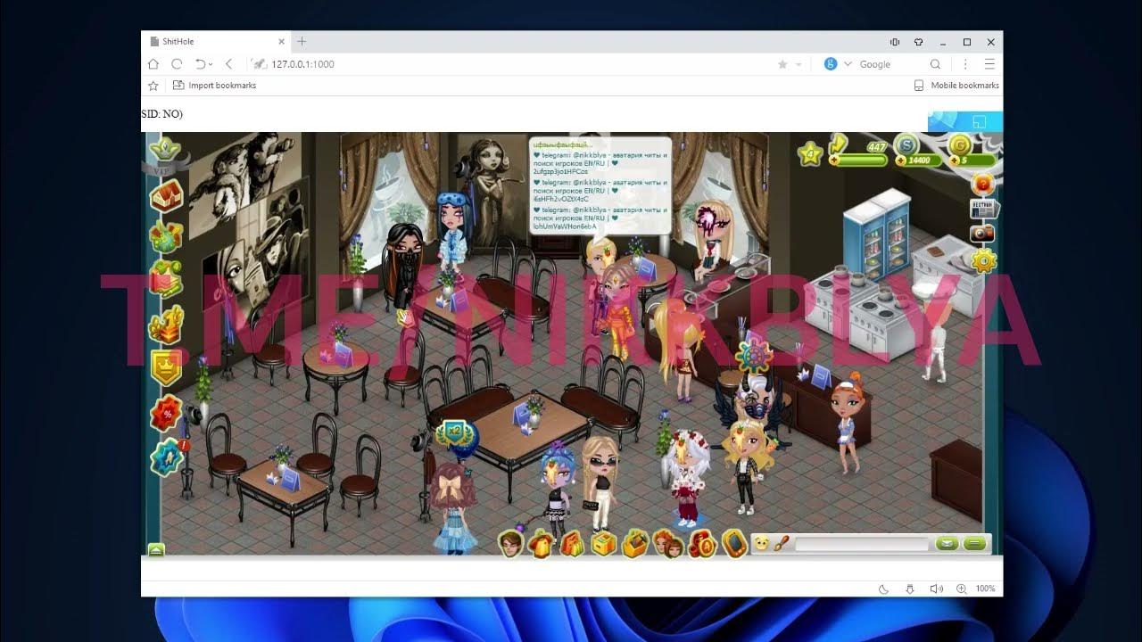This screenshot has height=642, width=1142.
Task: Open the yellow storage box icon
Action: click(604, 543)
